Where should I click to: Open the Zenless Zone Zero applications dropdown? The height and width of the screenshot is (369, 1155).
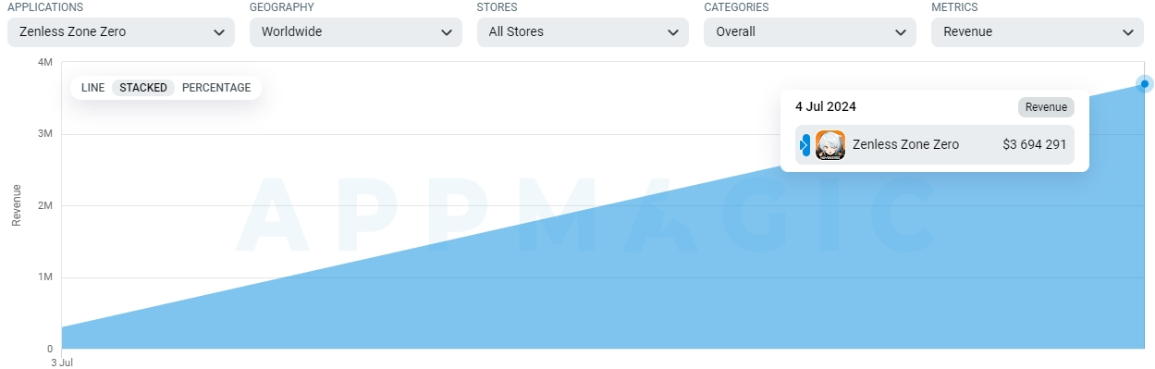coord(121,31)
